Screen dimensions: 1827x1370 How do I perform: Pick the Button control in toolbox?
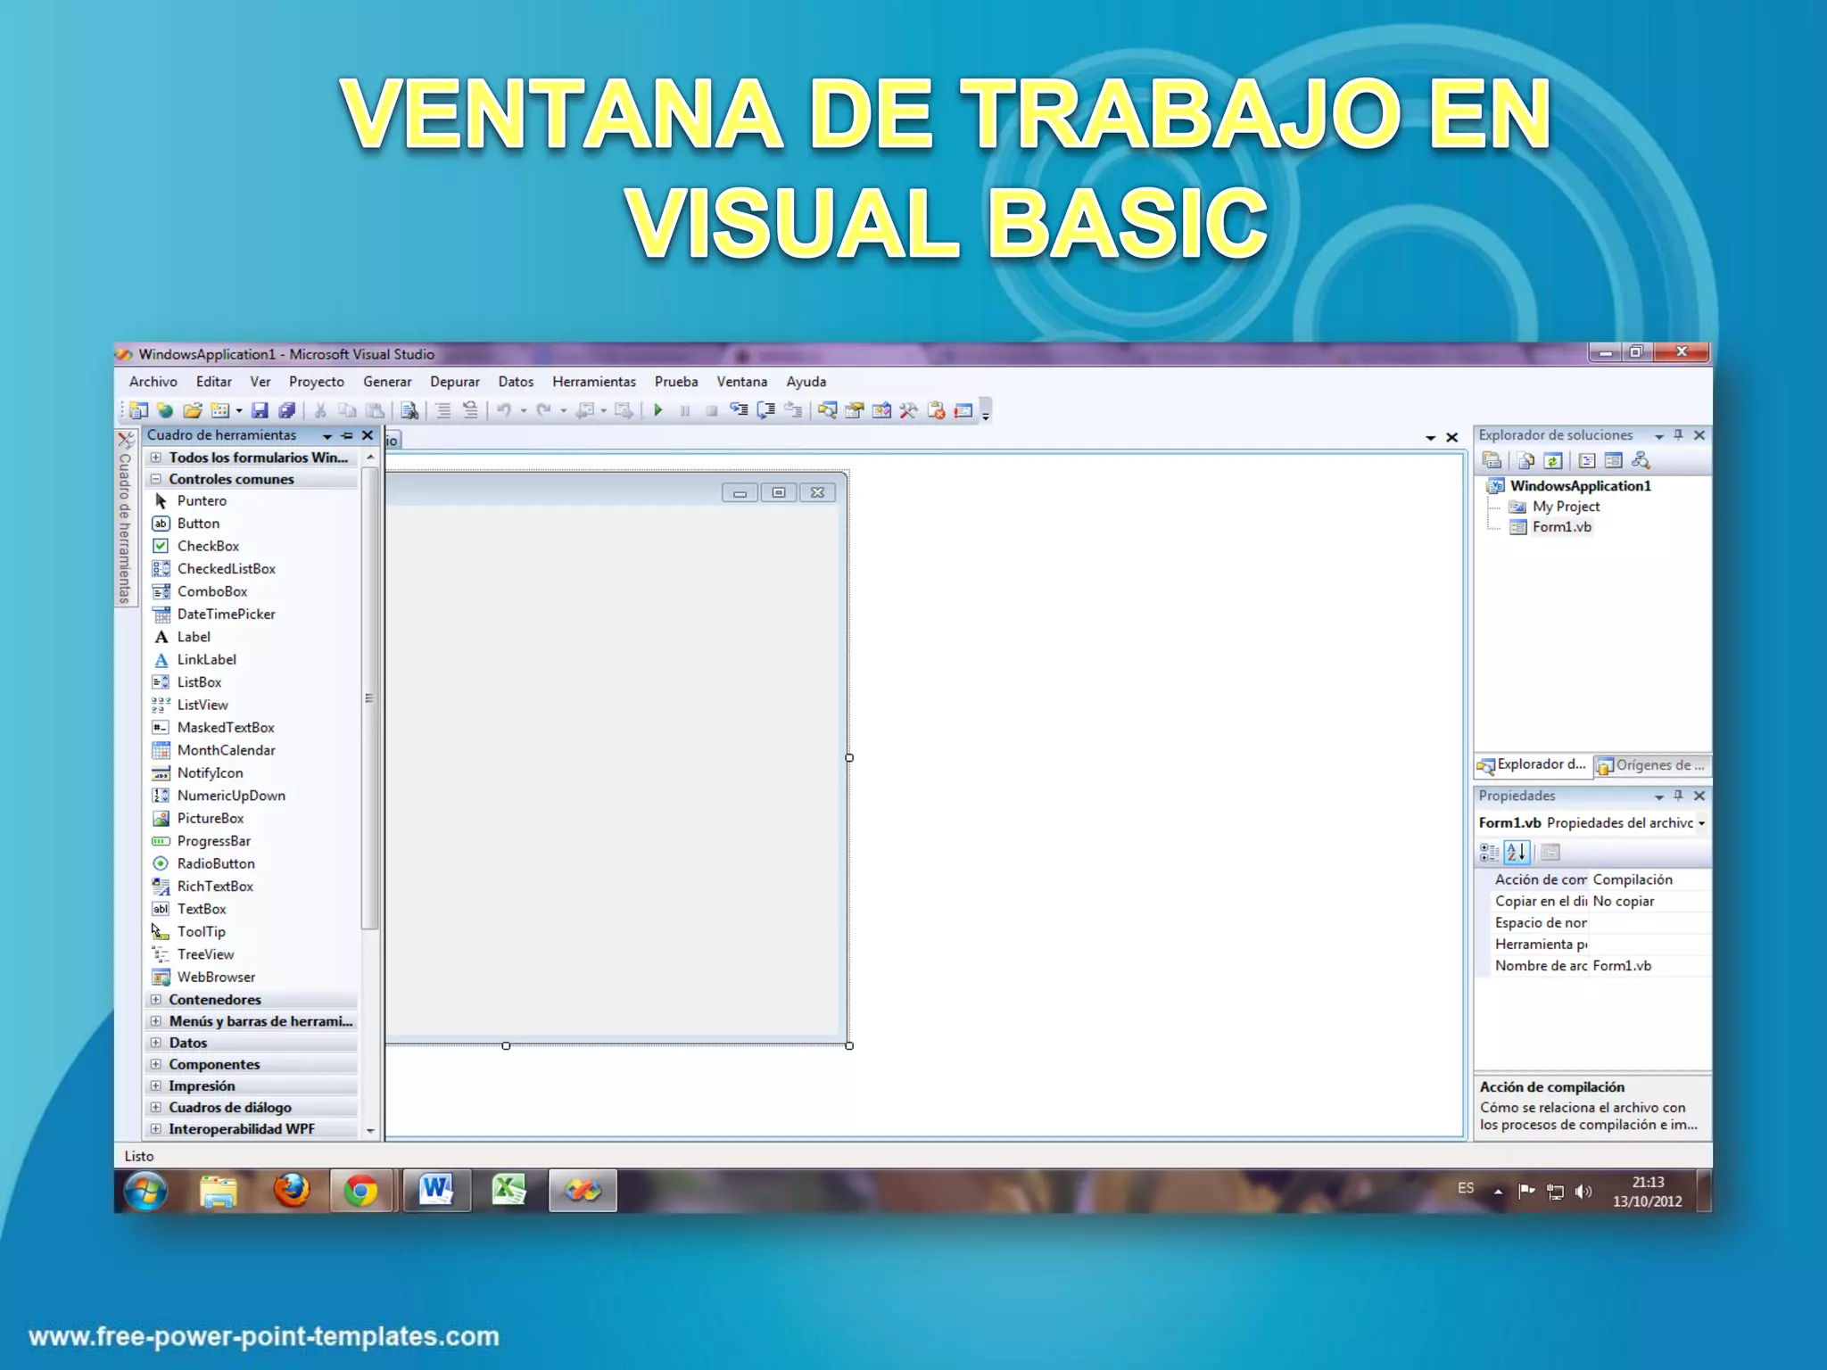click(198, 524)
